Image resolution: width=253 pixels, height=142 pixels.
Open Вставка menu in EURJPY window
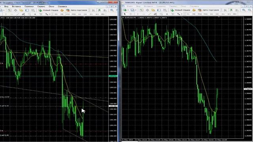point(16,6)
